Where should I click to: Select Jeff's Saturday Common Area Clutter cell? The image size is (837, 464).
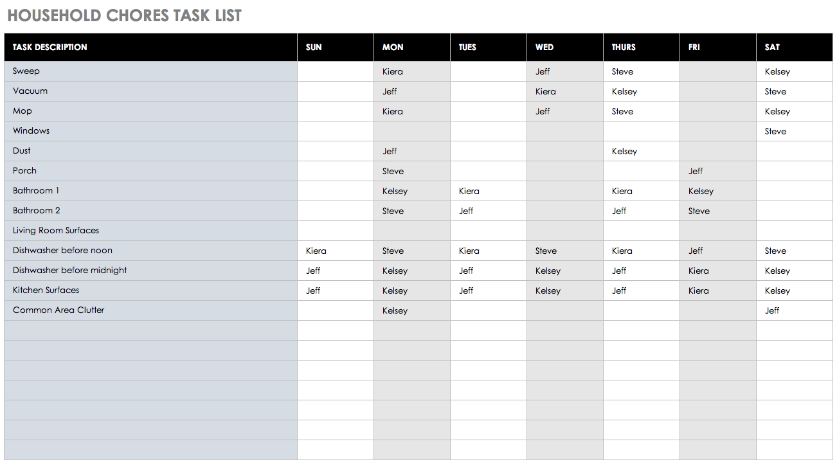[772, 310]
